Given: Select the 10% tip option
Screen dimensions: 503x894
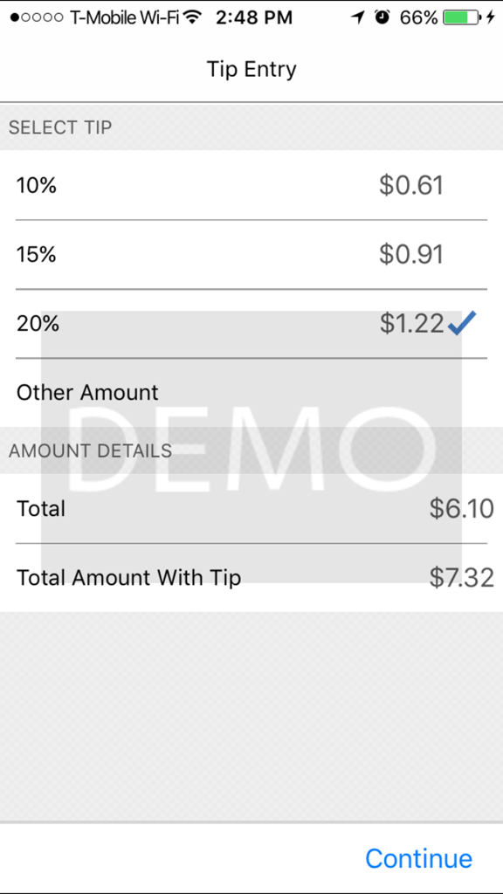Looking at the screenshot, I should (251, 185).
